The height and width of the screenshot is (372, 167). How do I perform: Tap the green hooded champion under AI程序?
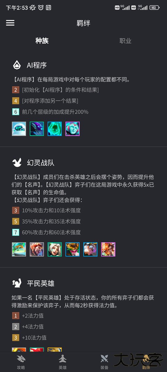55,129
